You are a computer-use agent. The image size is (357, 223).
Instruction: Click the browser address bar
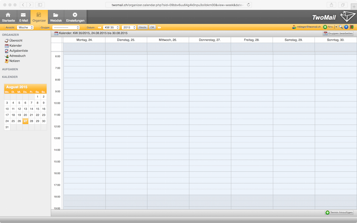pyautogui.click(x=178, y=5)
